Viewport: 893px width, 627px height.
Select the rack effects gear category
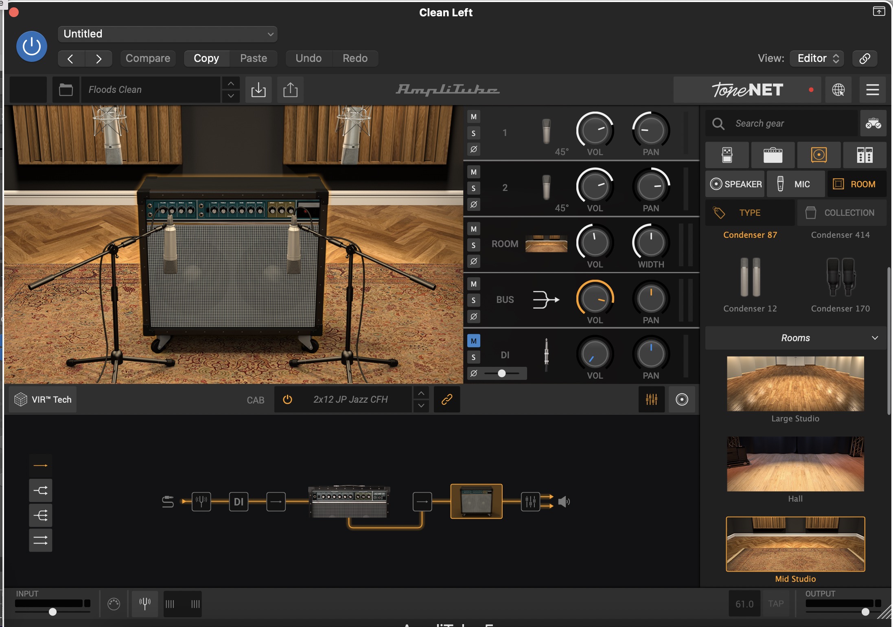point(865,155)
